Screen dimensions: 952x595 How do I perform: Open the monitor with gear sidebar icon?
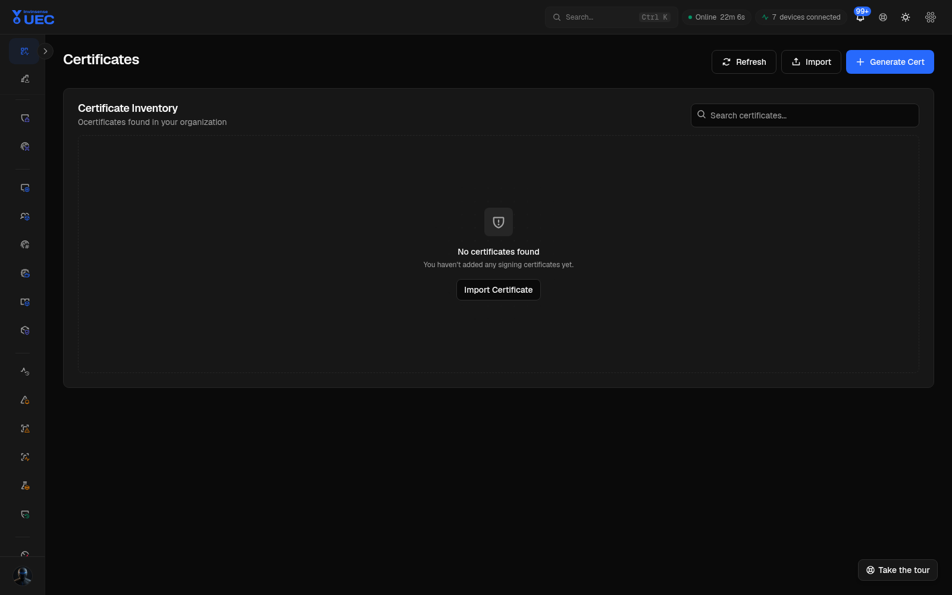[24, 188]
